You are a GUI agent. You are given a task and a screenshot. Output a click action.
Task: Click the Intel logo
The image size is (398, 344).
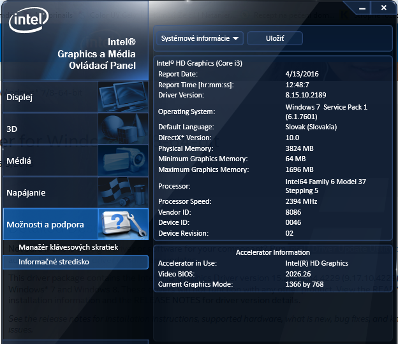[x=29, y=20]
